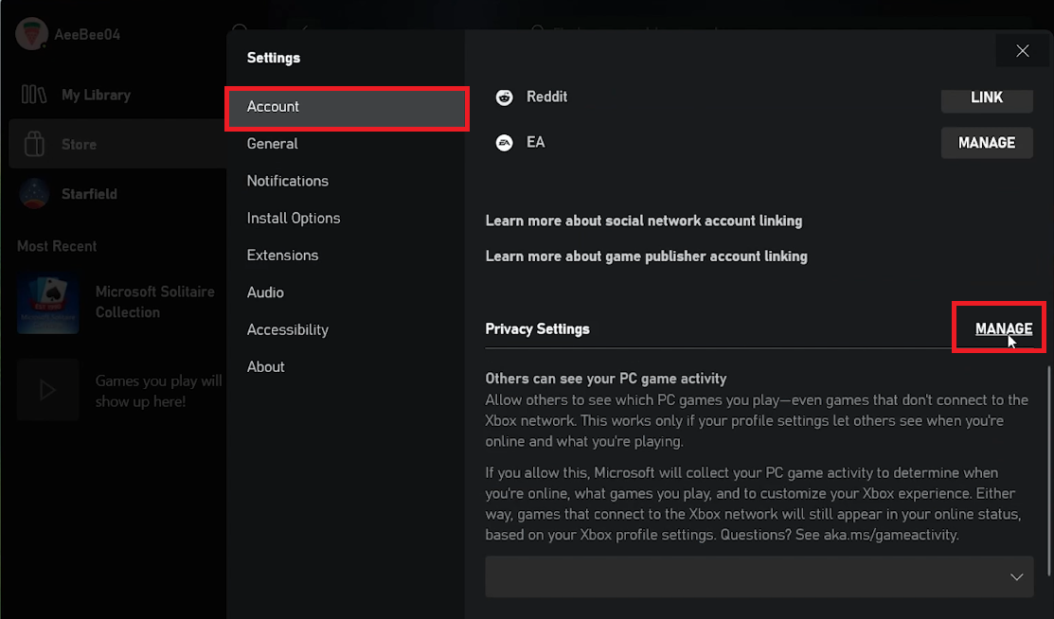Viewport: 1054px width, 619px height.
Task: Go to the Store via its bag icon
Action: (34, 144)
